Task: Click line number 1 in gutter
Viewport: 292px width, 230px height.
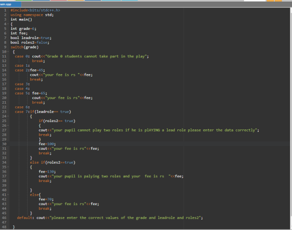Action: [x=5, y=10]
